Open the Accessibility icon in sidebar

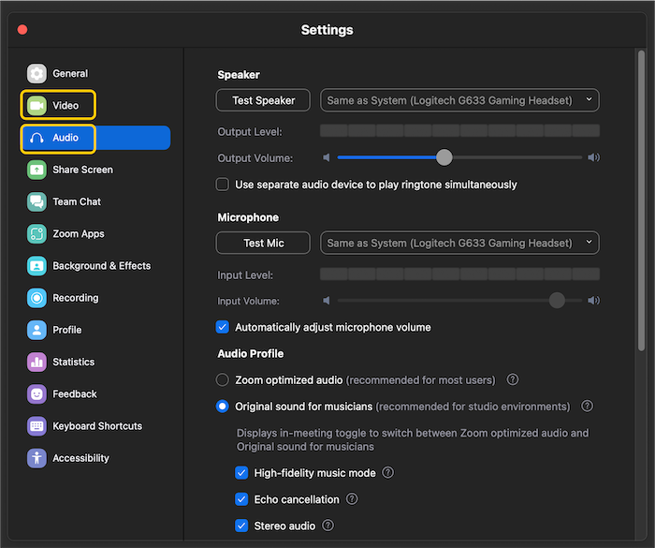[x=36, y=458]
